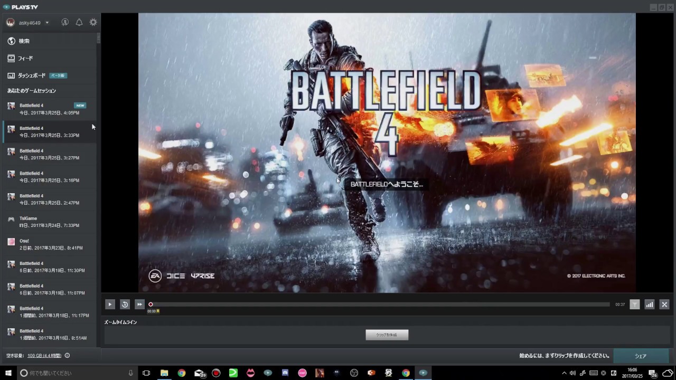
Task: Switch to the active Plays.tv taskbar icon
Action: [x=423, y=373]
